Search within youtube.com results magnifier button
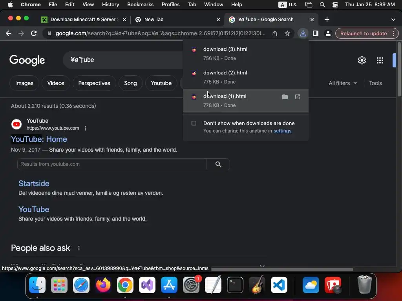402x301 pixels. click(218, 164)
